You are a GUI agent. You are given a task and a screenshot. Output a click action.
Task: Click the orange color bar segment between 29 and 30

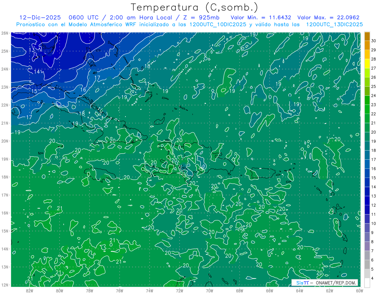(367, 46)
